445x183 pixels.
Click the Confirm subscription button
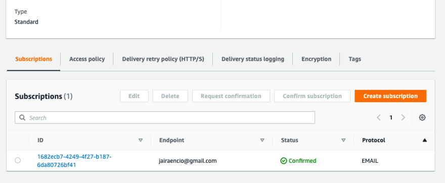pos(312,96)
